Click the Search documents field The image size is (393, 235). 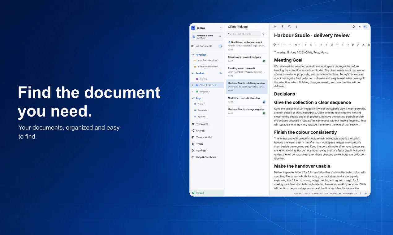244,34
